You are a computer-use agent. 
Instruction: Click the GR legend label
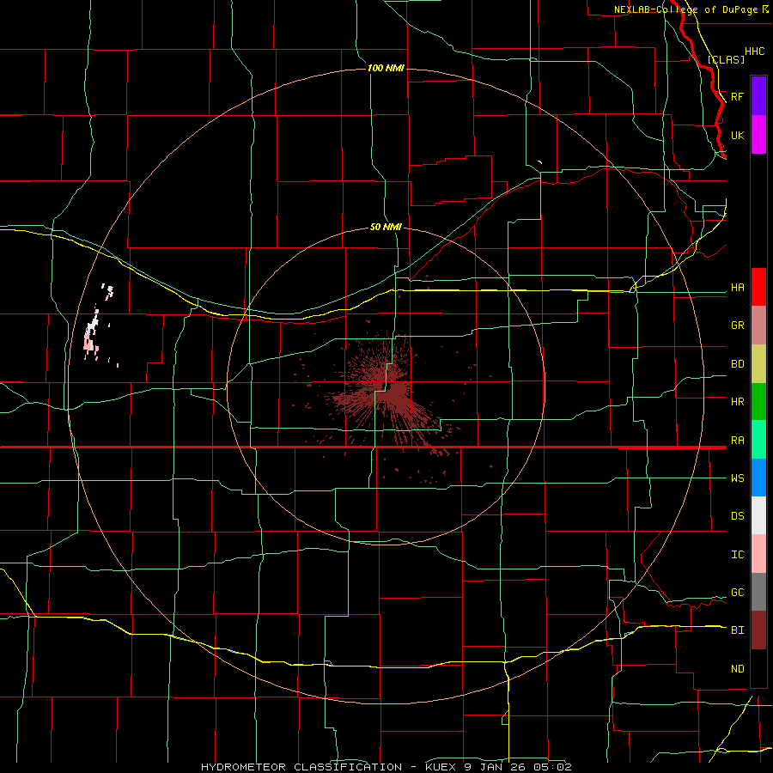(737, 326)
